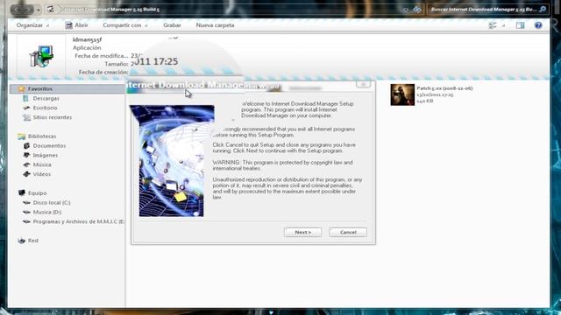Click the address bar refresh icon
The image size is (561, 315).
click(x=417, y=10)
